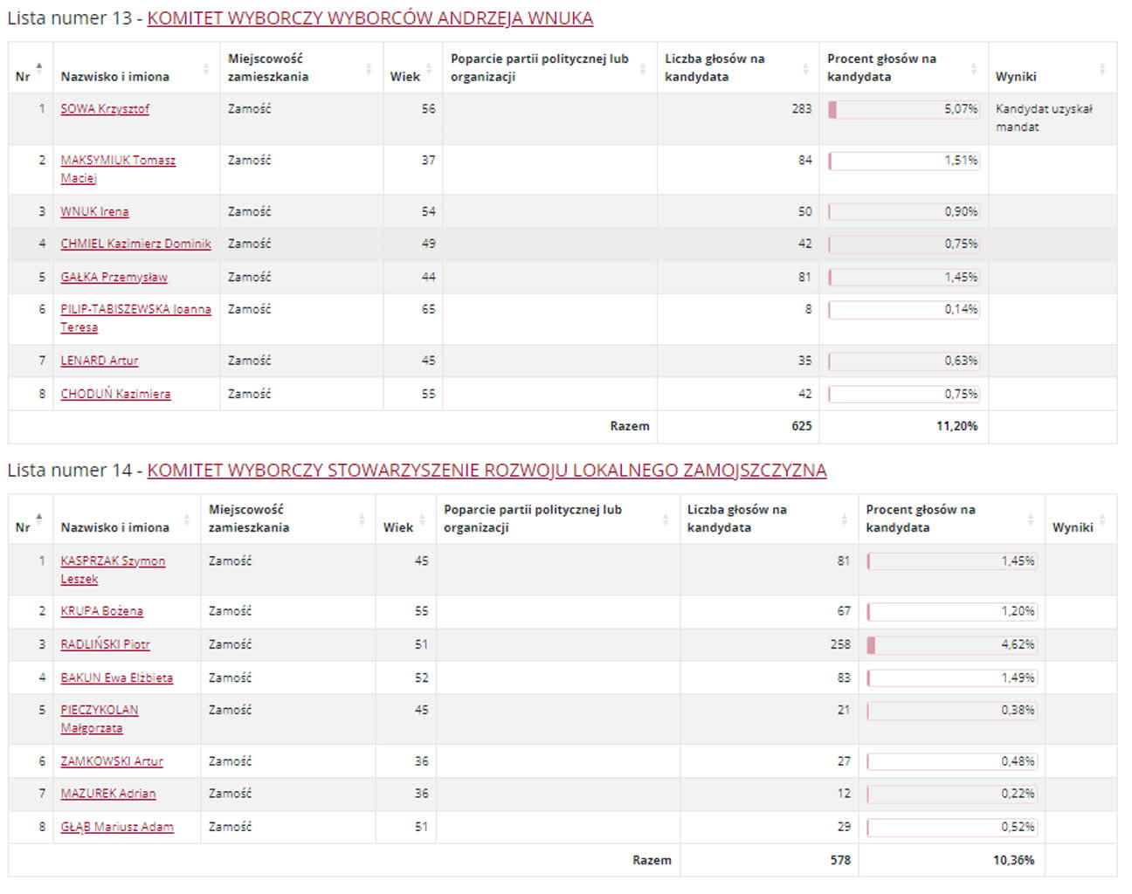This screenshot has width=1132, height=894.
Task: Open Stowarzyszenie Rozwoju Lokalnego Zamojszczyzna committee link
Action: point(487,471)
